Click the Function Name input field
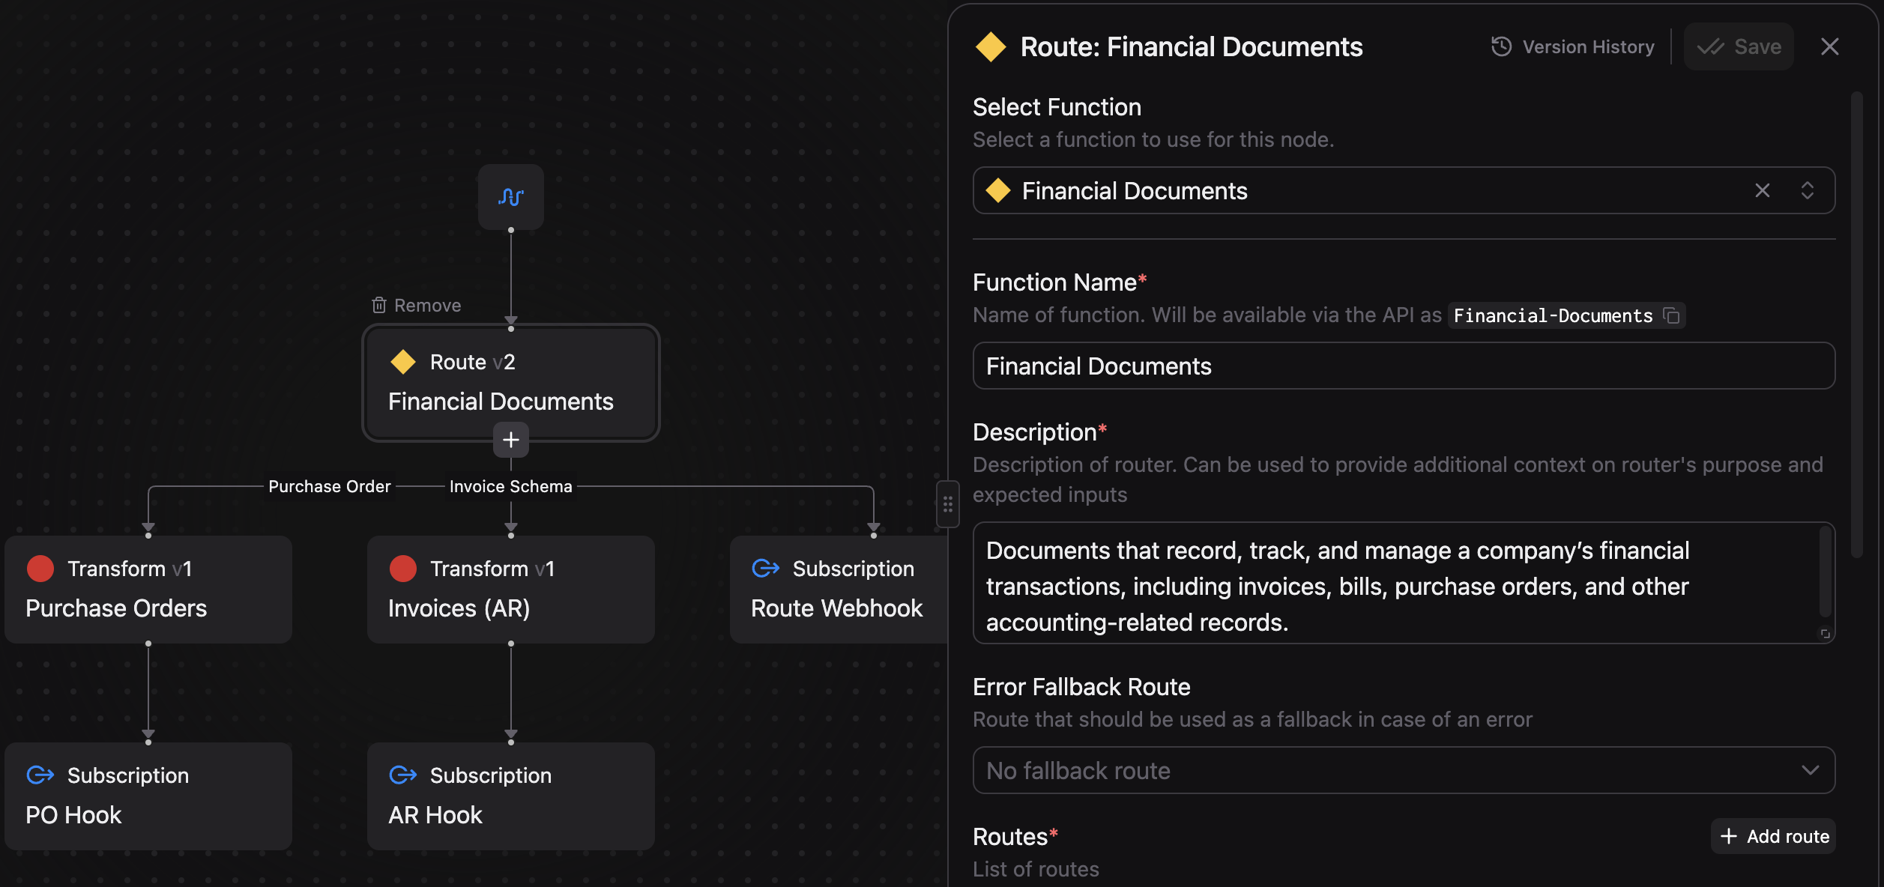Screen dimensions: 1884x887 pyautogui.click(x=1403, y=366)
